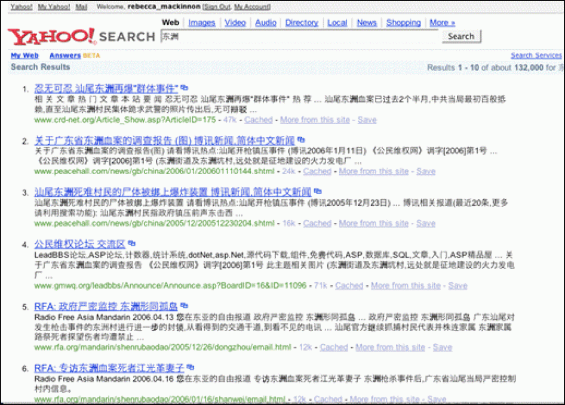565x405 pixels.
Task: Click new-window icon beside result 3 title
Action: [317, 193]
